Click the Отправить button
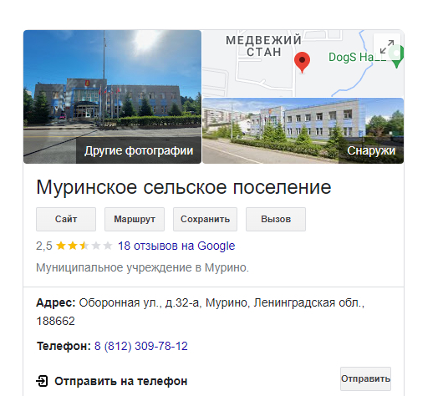Screen dimensions: 443x396 tap(365, 378)
